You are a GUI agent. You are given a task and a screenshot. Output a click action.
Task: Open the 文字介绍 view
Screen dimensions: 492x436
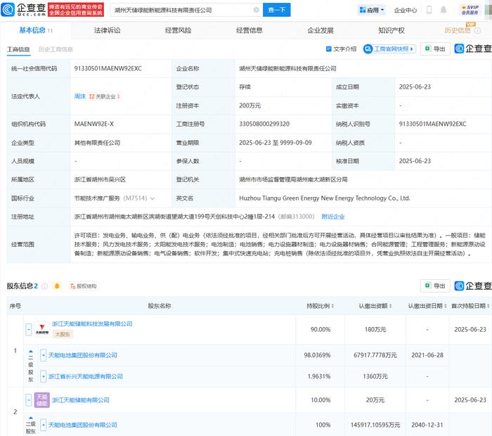[x=342, y=49]
